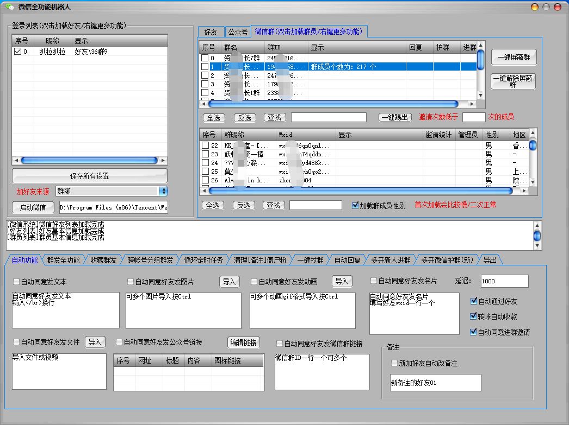The image size is (569, 425).
Task: Select the 公众号 tab
Action: point(237,32)
